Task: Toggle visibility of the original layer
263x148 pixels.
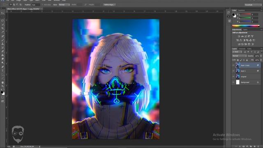Action: coord(233,77)
